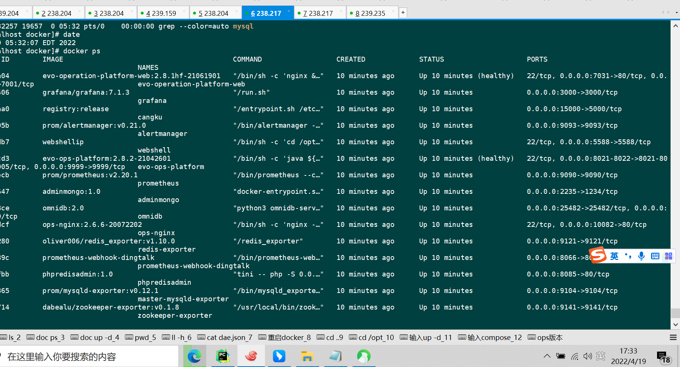Open the notepad app on taskbar
This screenshot has height=367, width=680.
(335, 356)
